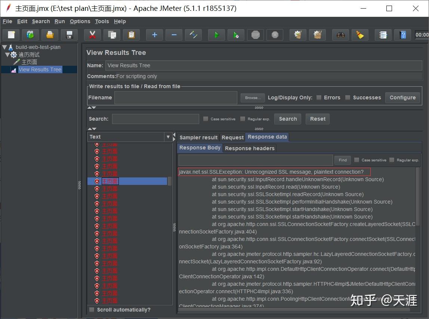Collapse the build-web-test-plan tree node
This screenshot has height=319, width=429.
click(x=4, y=47)
